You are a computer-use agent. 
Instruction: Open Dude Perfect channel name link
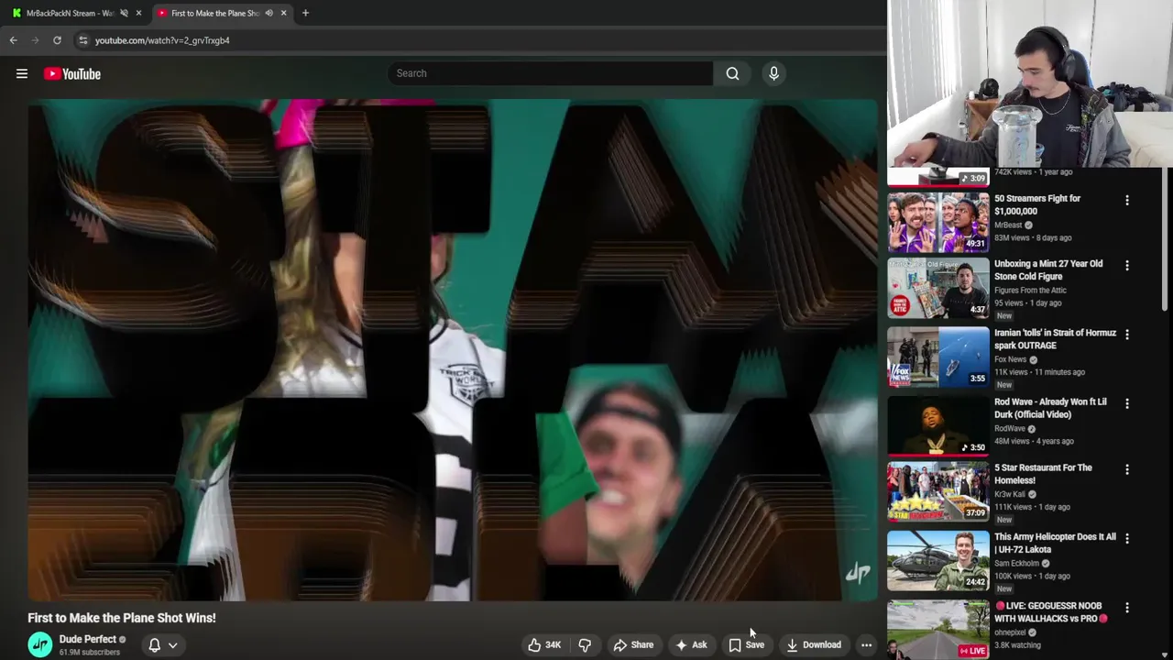[x=88, y=639]
